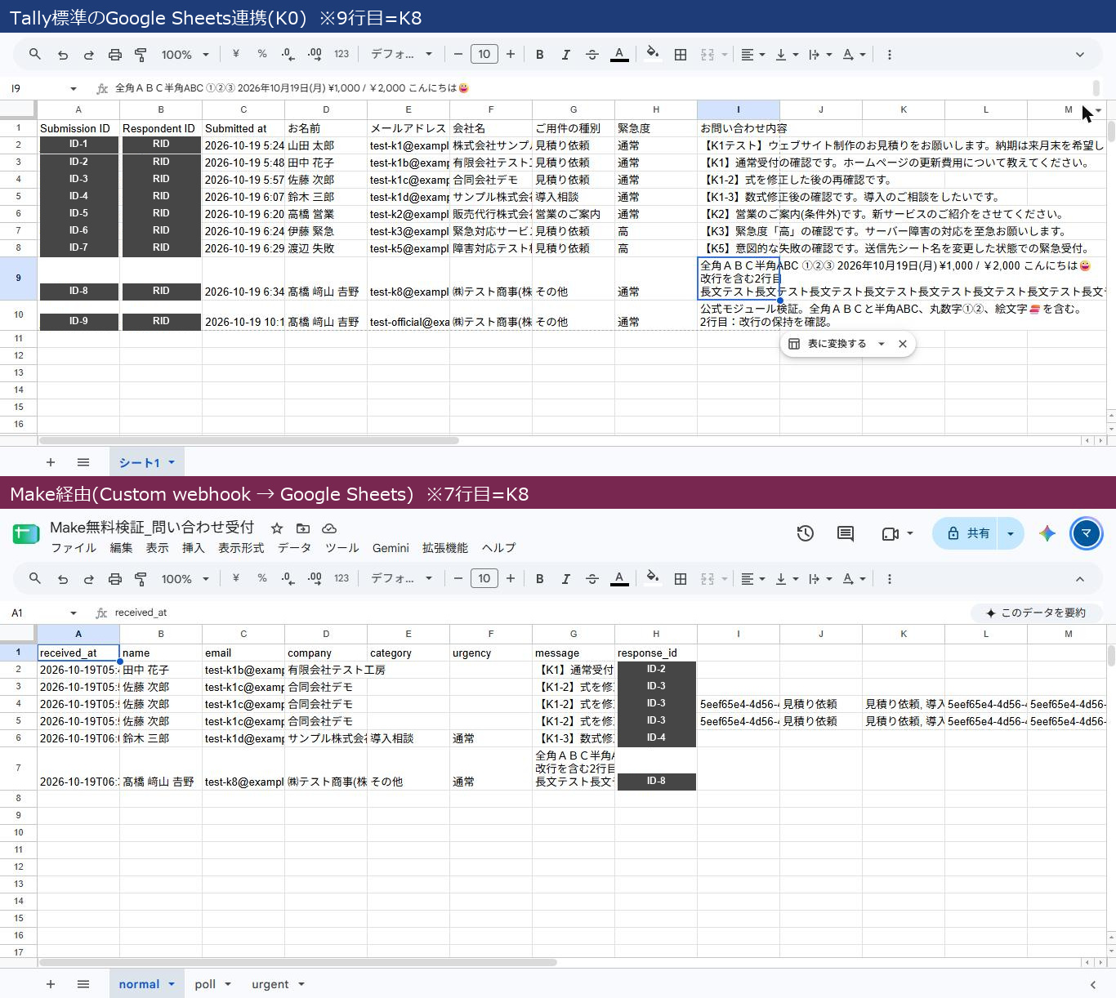This screenshot has width=1116, height=998.
Task: Open all sheets list in top spreadsheet
Action: point(83,462)
